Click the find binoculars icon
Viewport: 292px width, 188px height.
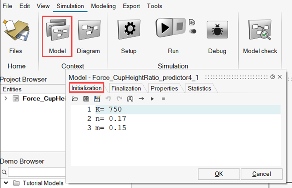pyautogui.click(x=130, y=99)
